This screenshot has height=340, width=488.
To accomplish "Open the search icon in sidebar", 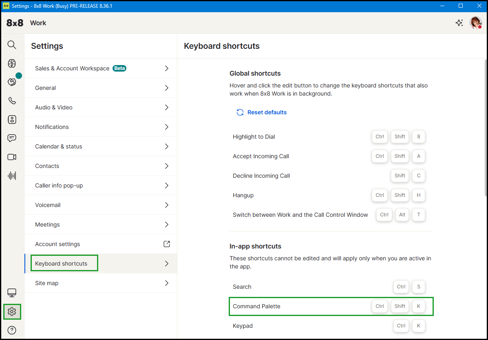I will pos(12,45).
